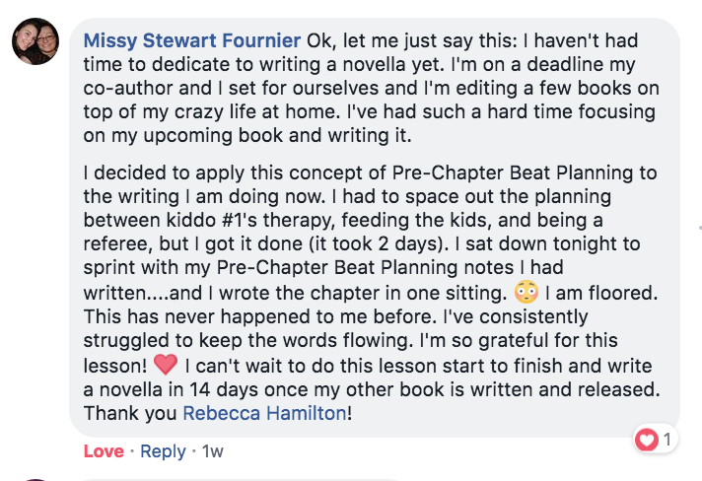Screen dimensions: 702x481
Task: View the reaction count number 1
Action: [x=667, y=440]
